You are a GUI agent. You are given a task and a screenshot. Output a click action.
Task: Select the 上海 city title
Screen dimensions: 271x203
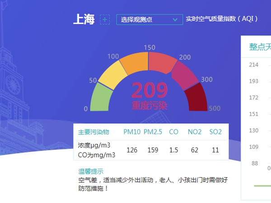pyautogui.click(x=84, y=19)
